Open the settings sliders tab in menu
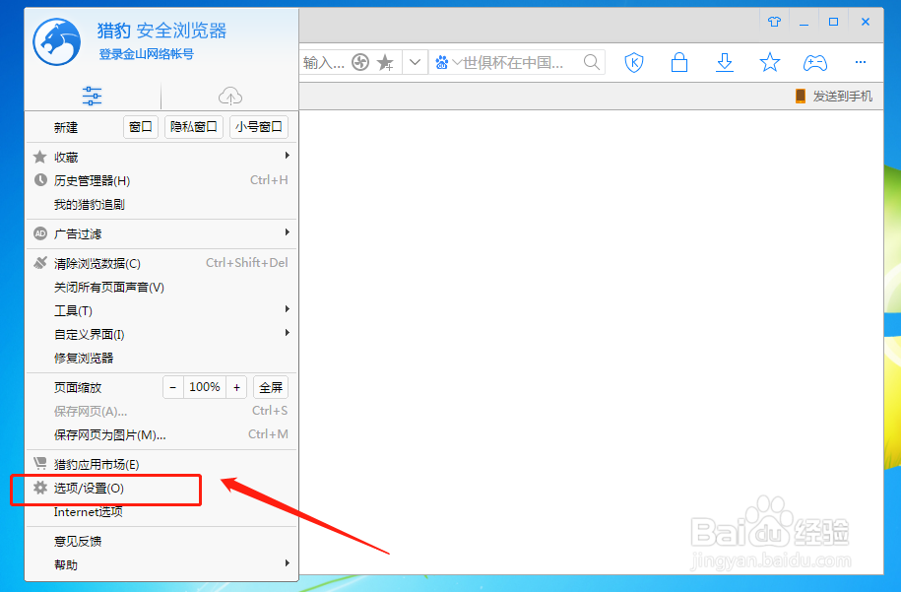901x592 pixels. pyautogui.click(x=92, y=96)
